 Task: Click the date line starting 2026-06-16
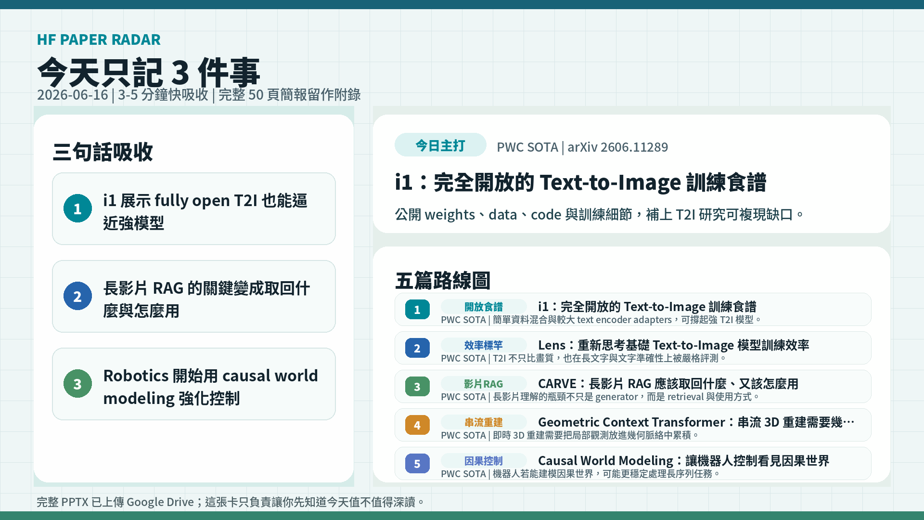[x=199, y=94]
